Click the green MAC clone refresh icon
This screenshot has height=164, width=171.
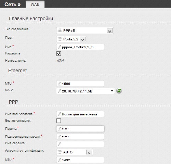(119, 90)
